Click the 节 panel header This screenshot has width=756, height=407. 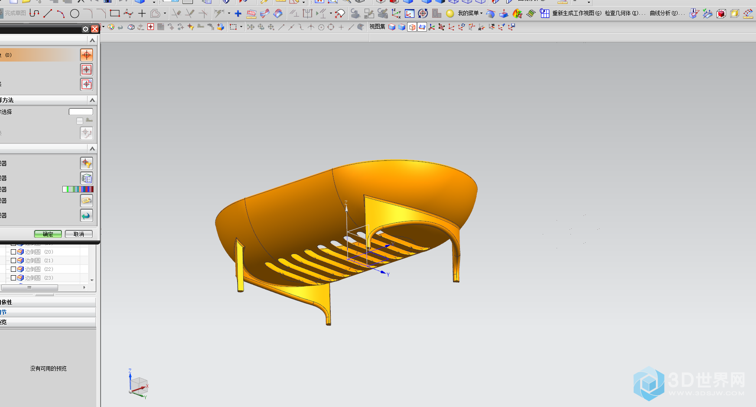coord(48,312)
